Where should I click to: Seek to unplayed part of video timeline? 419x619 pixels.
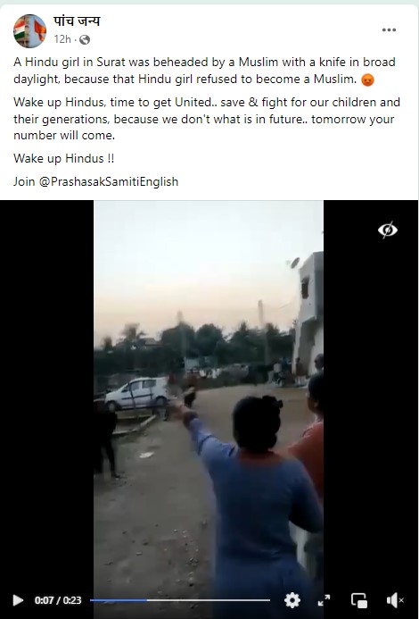coord(208,600)
